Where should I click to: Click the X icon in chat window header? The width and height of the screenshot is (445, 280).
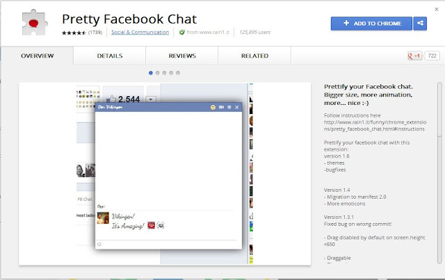(237, 107)
